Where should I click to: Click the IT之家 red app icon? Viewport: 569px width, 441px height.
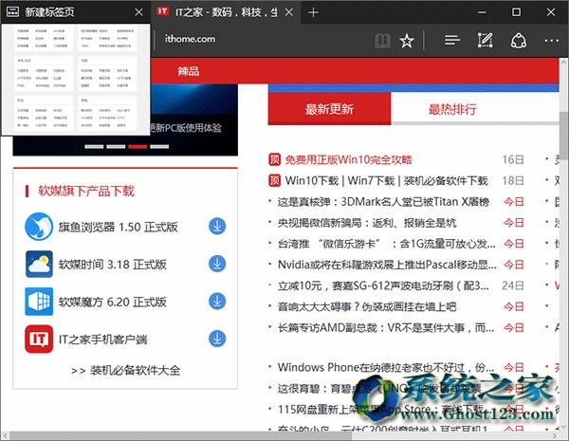39,339
